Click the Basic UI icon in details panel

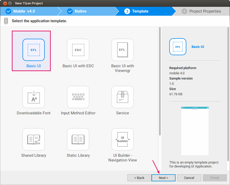[178, 47]
